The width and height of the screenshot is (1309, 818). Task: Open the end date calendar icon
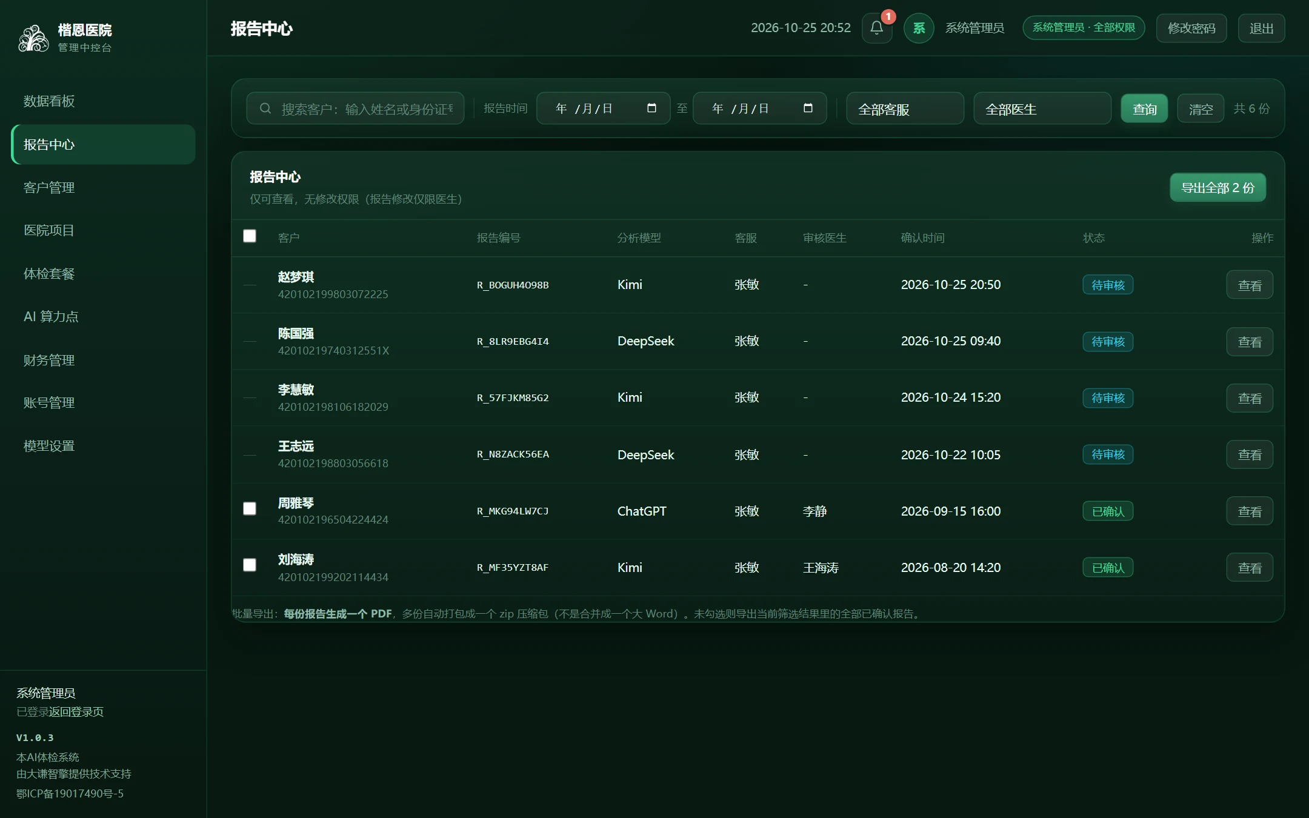click(x=808, y=108)
